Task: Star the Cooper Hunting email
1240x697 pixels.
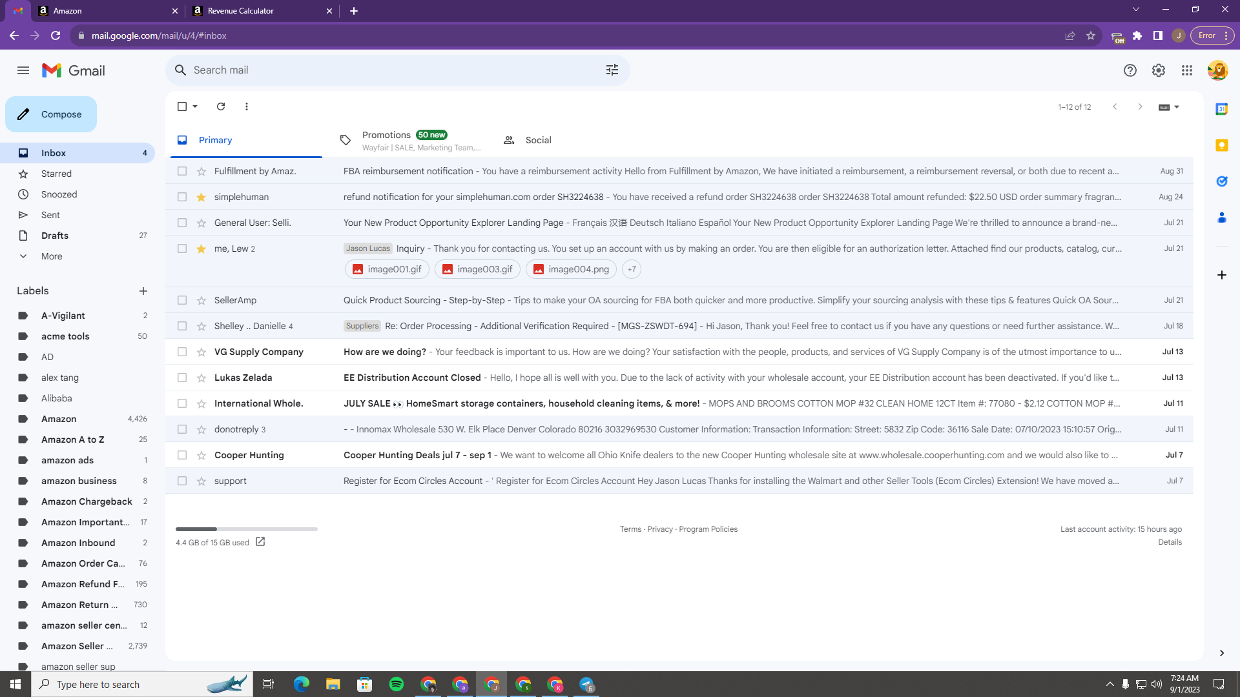Action: [x=201, y=455]
